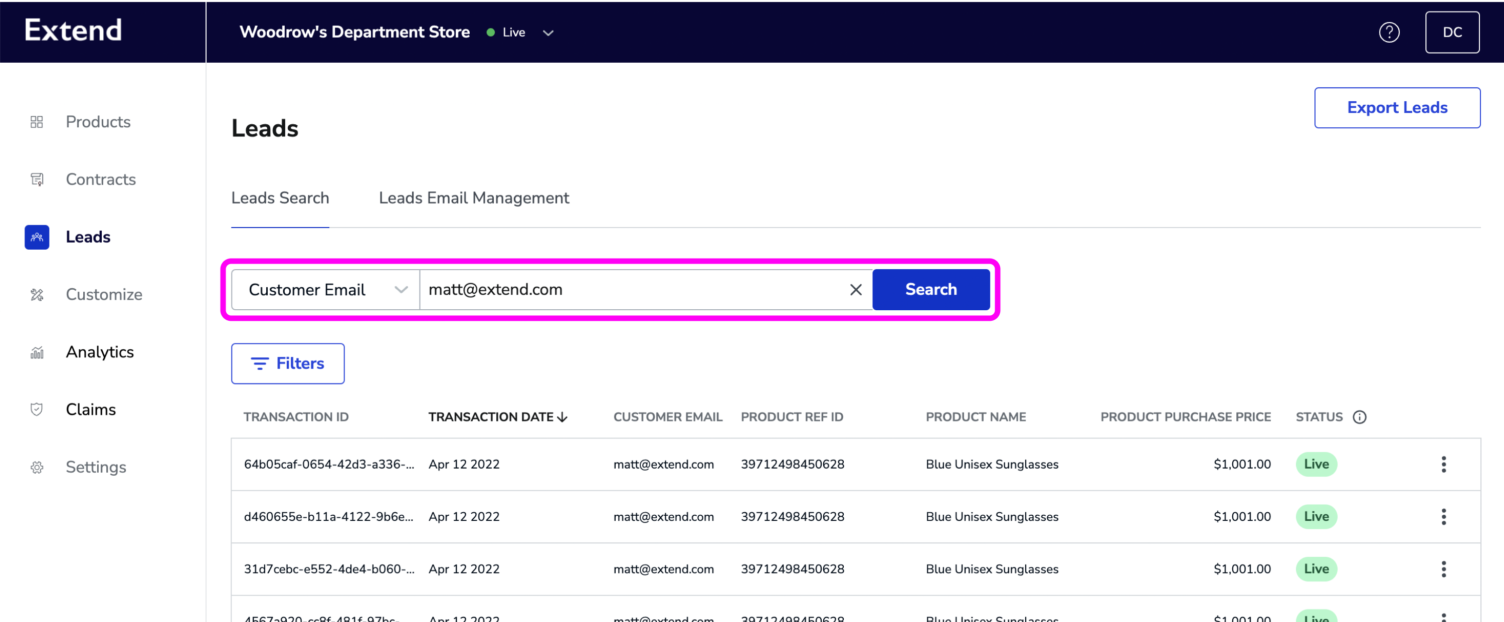
Task: Click the Transaction ID column header
Action: click(296, 417)
